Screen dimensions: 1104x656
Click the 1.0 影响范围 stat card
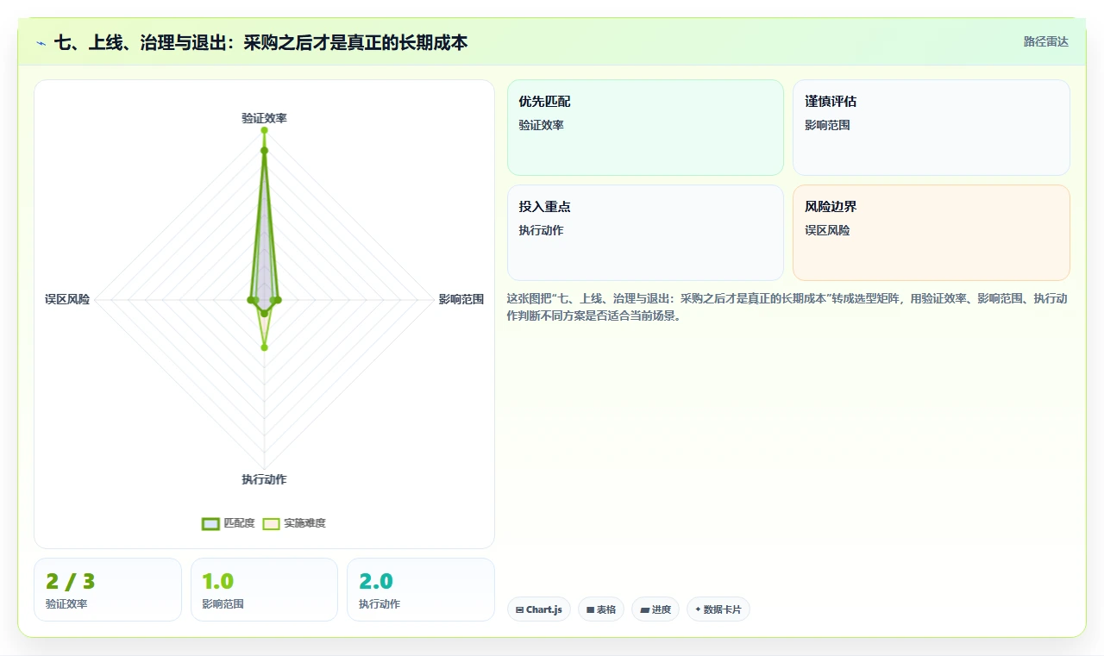264,590
